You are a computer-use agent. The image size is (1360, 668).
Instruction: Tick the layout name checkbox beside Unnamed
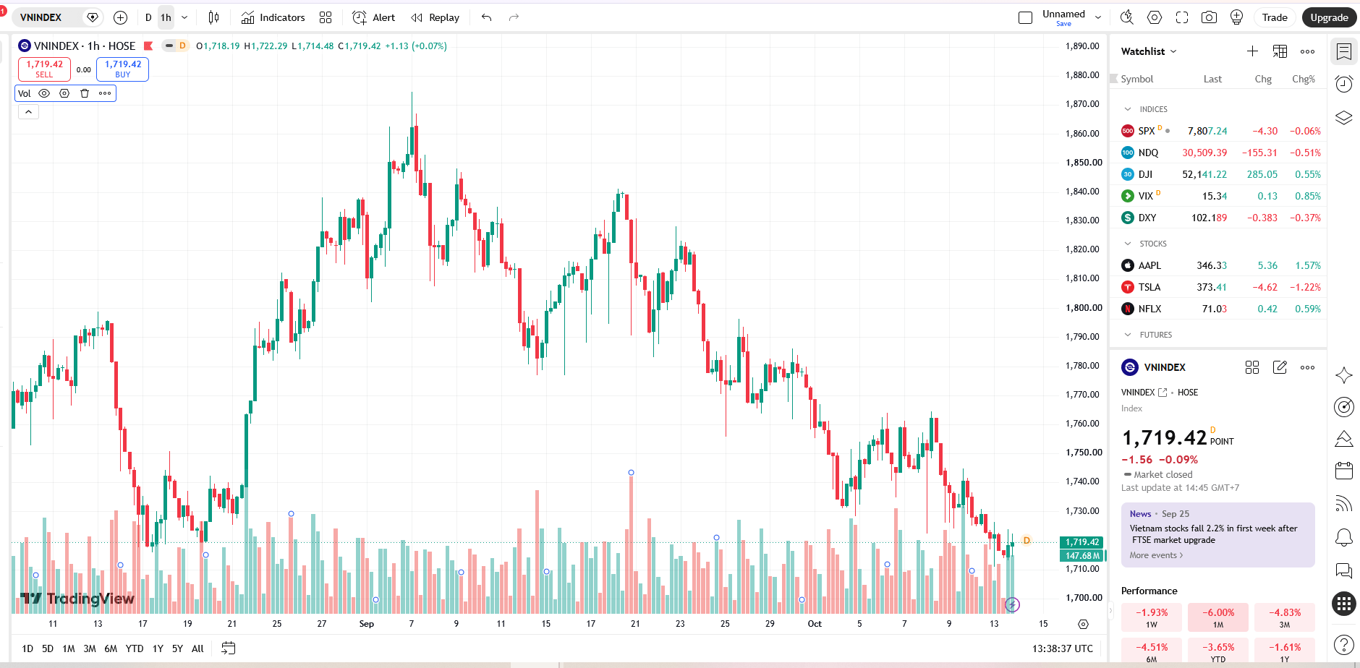pos(1025,17)
